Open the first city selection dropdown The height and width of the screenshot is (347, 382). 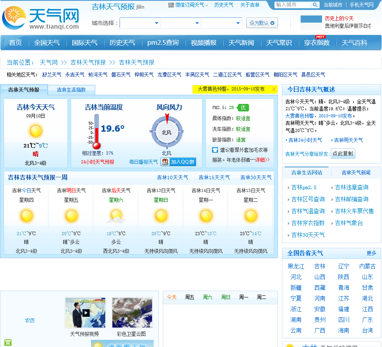[140, 23]
